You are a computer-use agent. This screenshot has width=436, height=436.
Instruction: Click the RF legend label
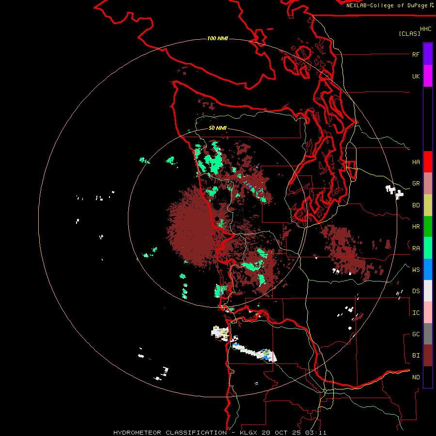click(x=416, y=54)
